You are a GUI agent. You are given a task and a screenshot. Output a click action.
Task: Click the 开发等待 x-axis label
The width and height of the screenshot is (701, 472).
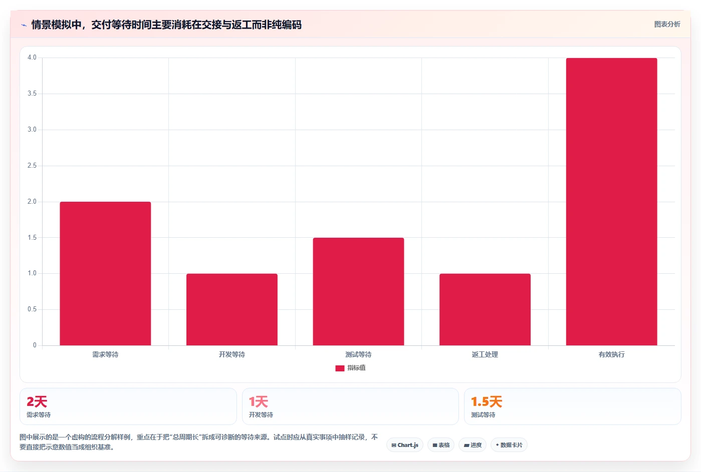(x=232, y=354)
